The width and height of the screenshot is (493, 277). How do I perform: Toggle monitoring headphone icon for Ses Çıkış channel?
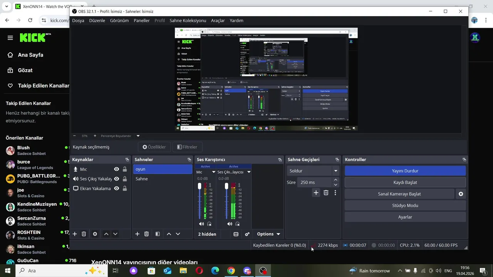238,224
